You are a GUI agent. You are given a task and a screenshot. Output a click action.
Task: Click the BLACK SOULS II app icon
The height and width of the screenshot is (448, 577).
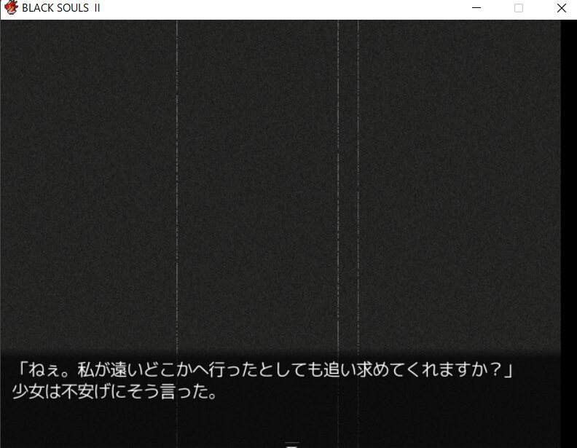click(11, 8)
